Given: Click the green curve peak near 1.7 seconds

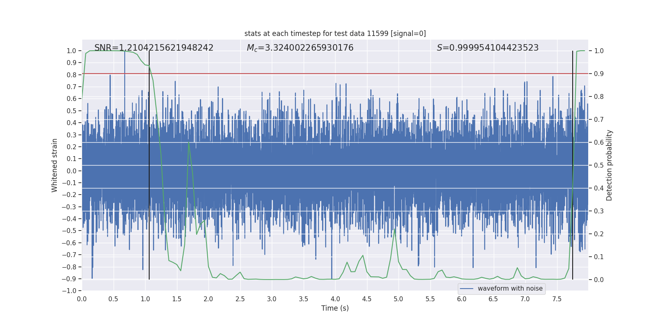Looking at the screenshot, I should click(188, 143).
